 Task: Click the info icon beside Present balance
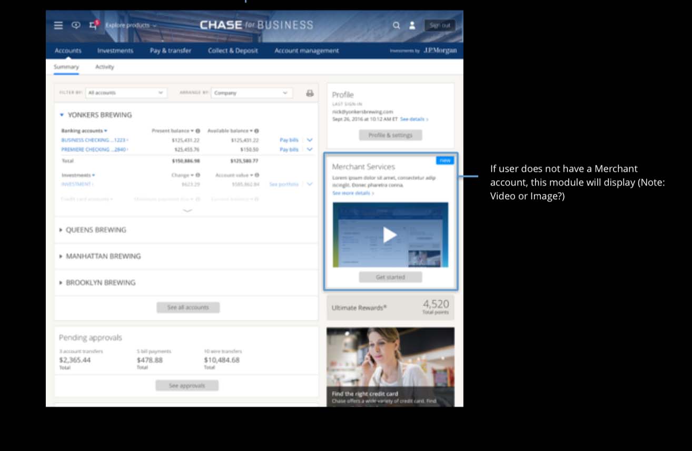[x=198, y=131]
